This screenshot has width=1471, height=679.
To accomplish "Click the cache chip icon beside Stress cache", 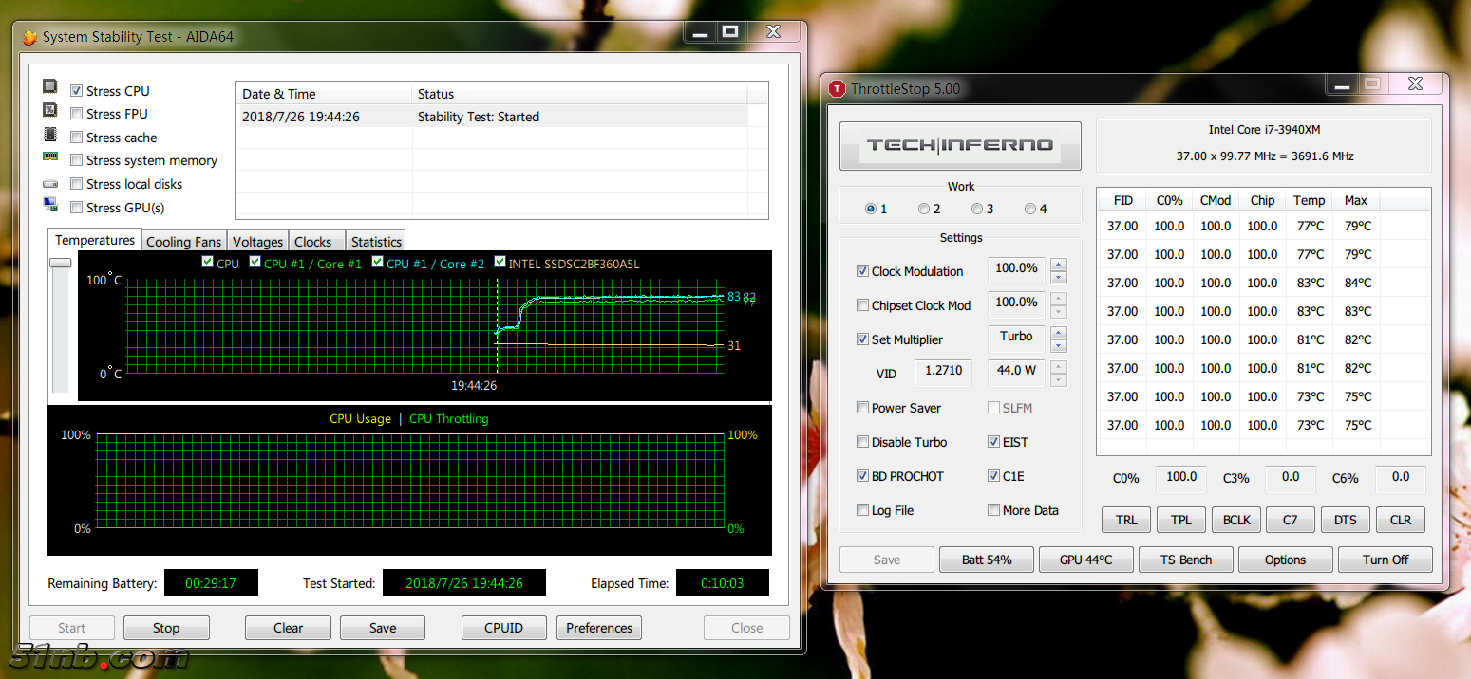I will [50, 134].
